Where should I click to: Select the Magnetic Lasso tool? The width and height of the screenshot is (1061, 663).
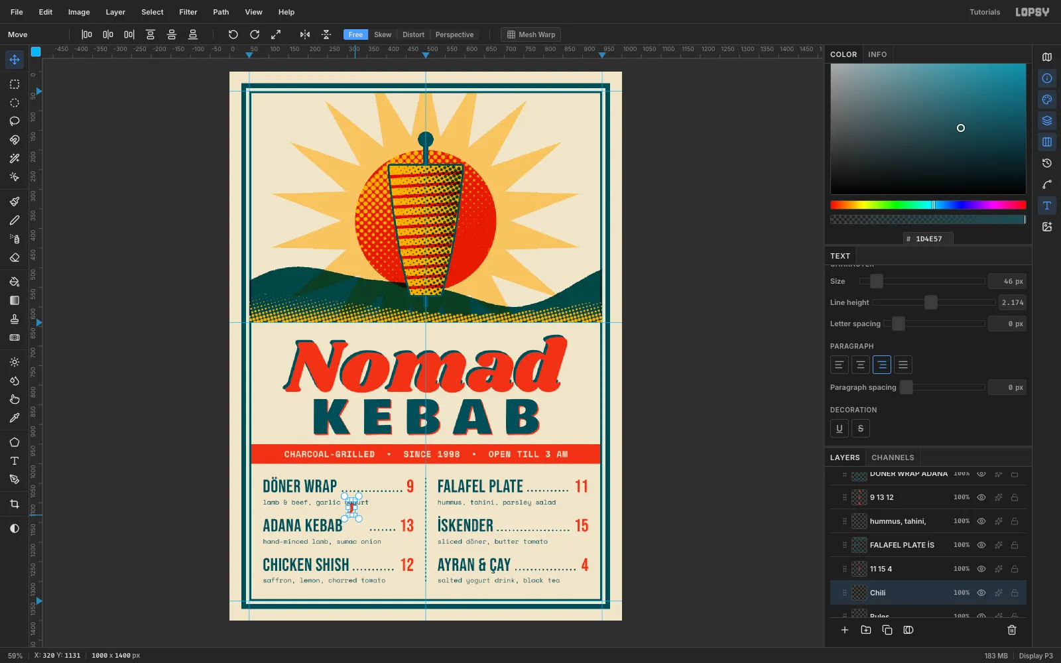15,140
